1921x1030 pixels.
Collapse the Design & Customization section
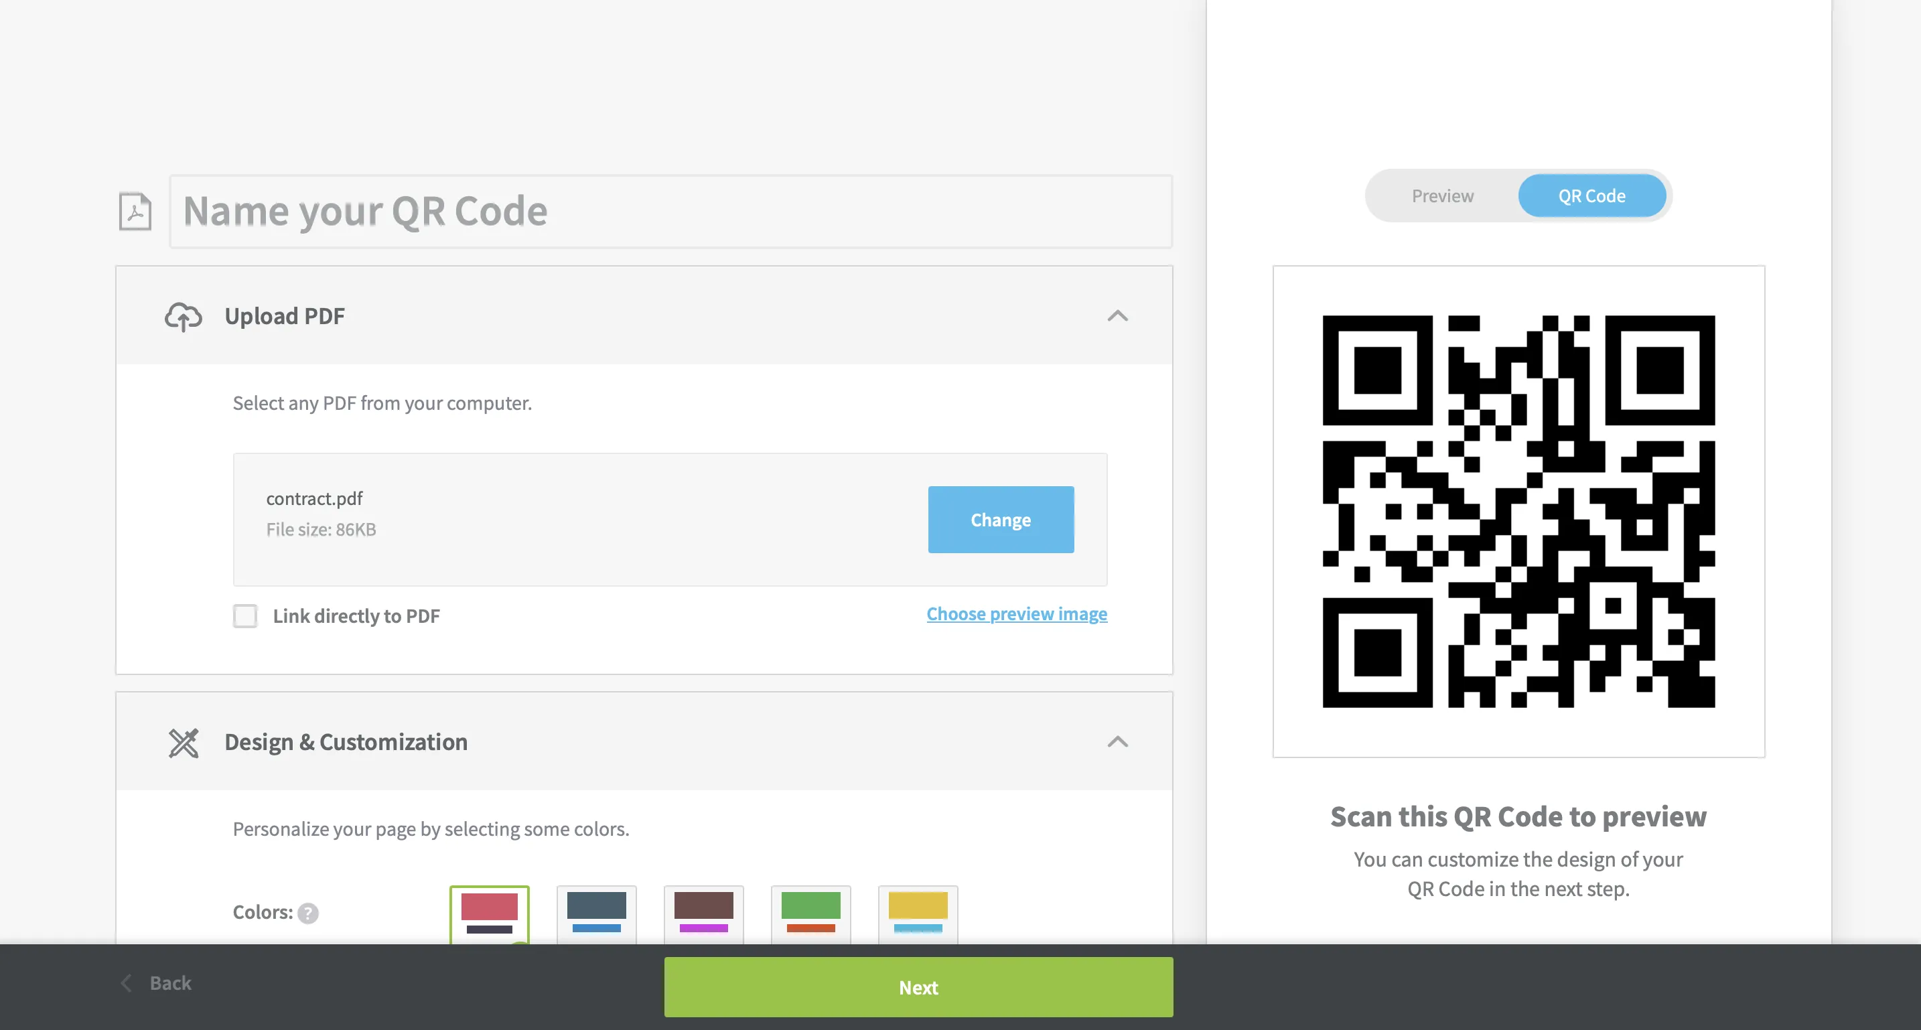pos(1118,741)
